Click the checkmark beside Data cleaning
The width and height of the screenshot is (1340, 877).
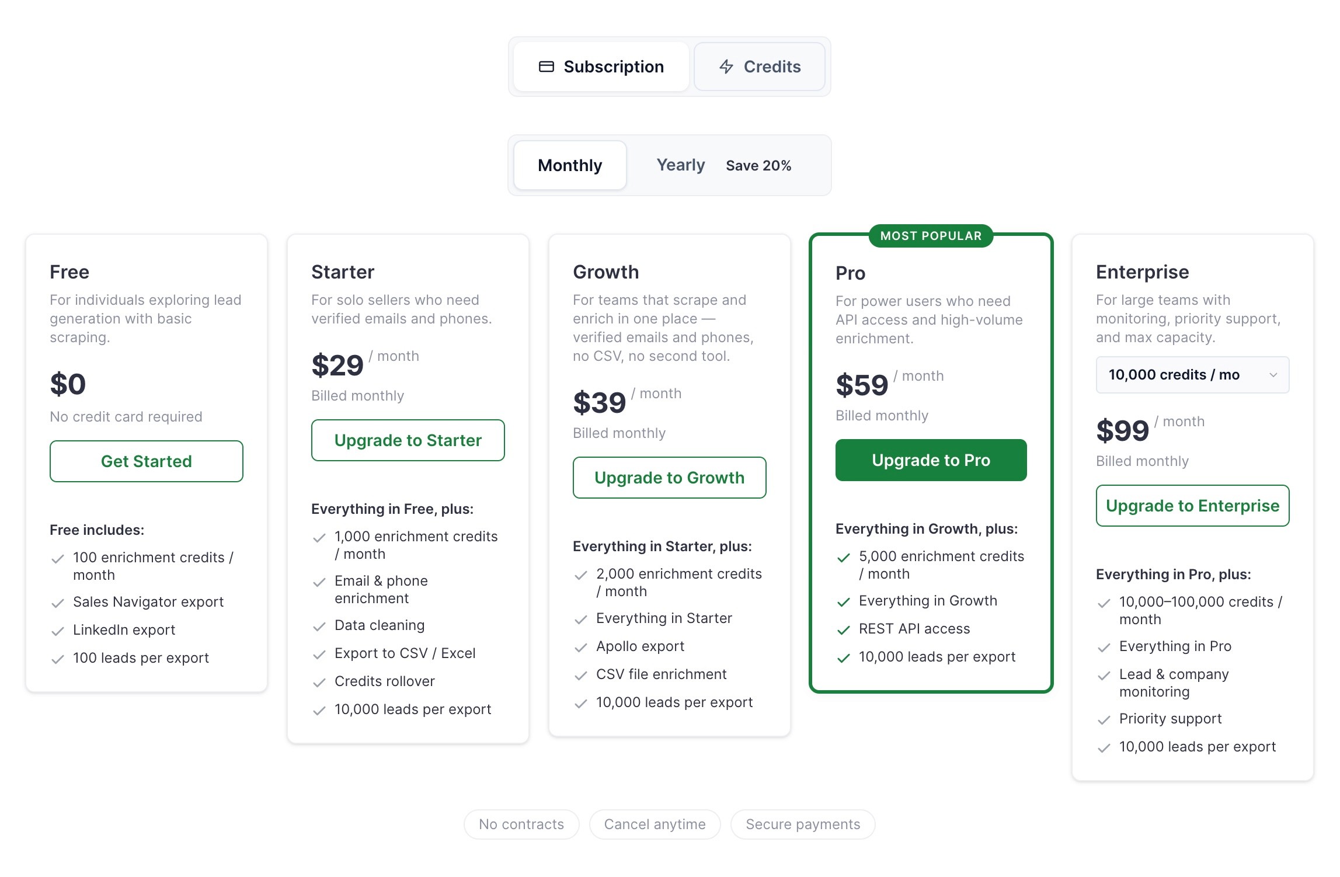click(319, 627)
